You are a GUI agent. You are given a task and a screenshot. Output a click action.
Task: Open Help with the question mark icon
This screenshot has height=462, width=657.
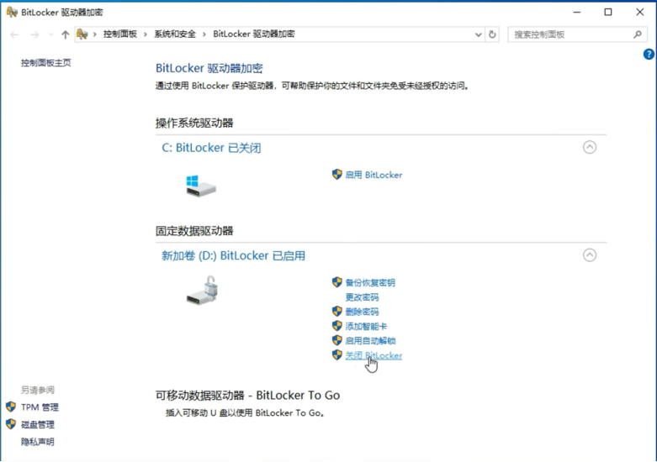pyautogui.click(x=649, y=54)
